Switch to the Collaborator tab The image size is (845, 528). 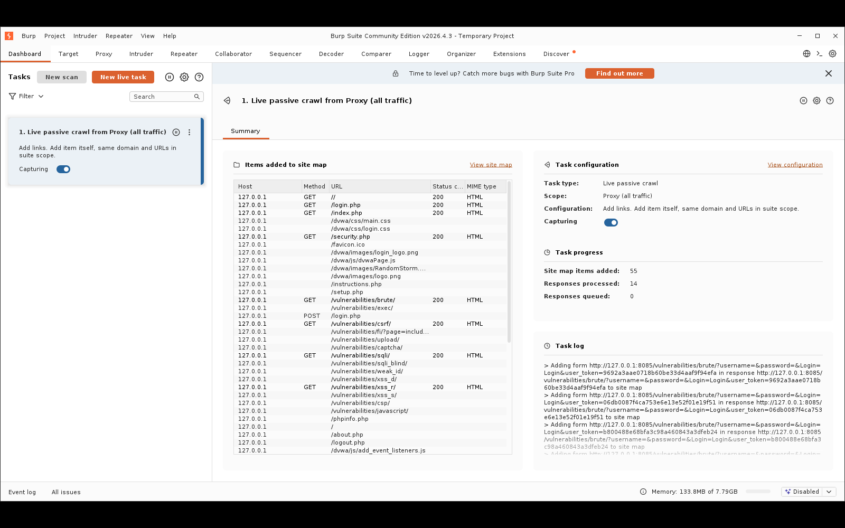click(x=233, y=54)
